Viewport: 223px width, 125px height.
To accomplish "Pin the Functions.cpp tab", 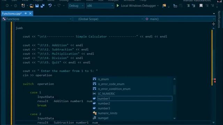I will (25, 13).
